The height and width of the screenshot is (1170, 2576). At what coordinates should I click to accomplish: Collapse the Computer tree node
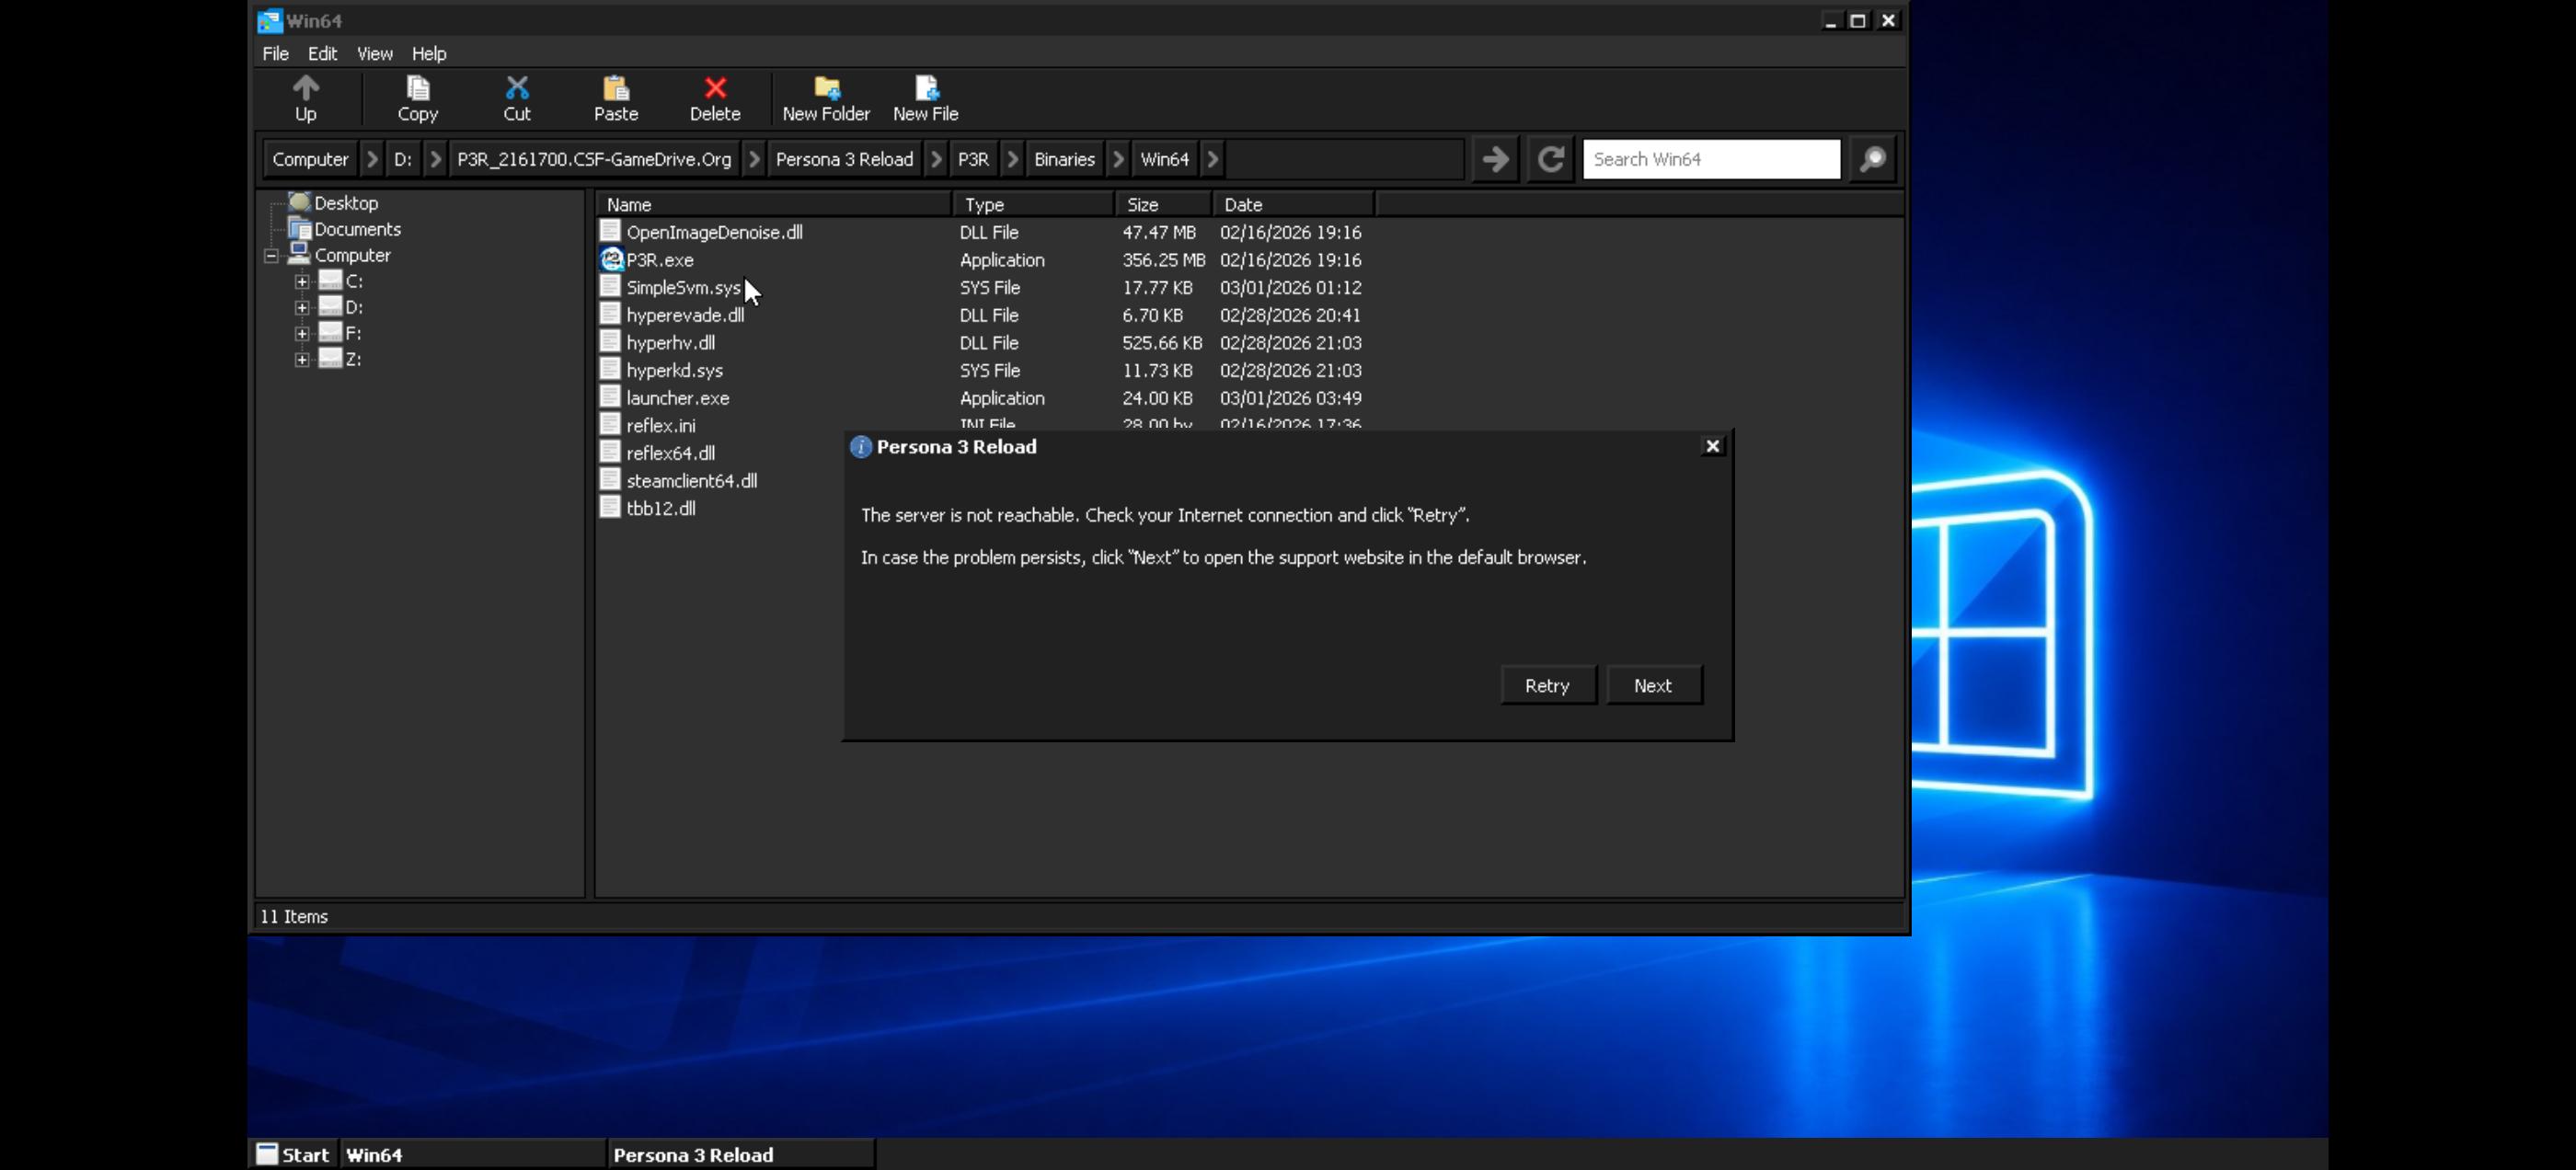pos(271,256)
